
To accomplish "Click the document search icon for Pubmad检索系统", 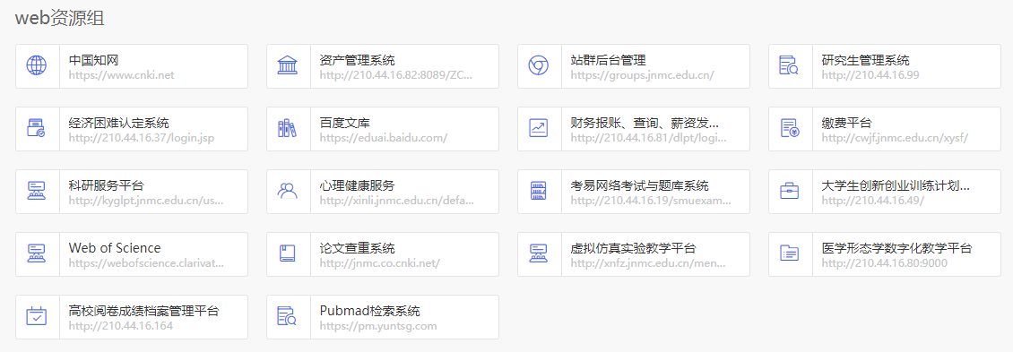I will tap(288, 316).
